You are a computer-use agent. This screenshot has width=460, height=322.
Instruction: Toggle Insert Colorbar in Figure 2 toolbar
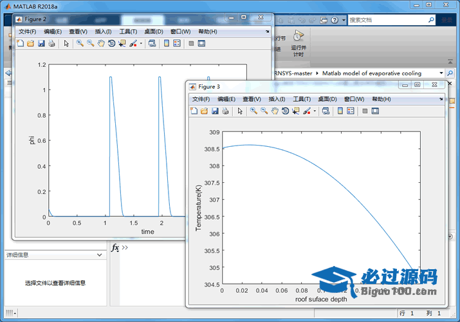click(x=166, y=44)
